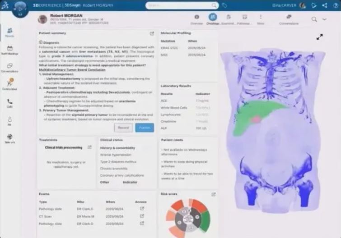Click the magnifier icon in patient header
341x238 pixels.
point(314,19)
